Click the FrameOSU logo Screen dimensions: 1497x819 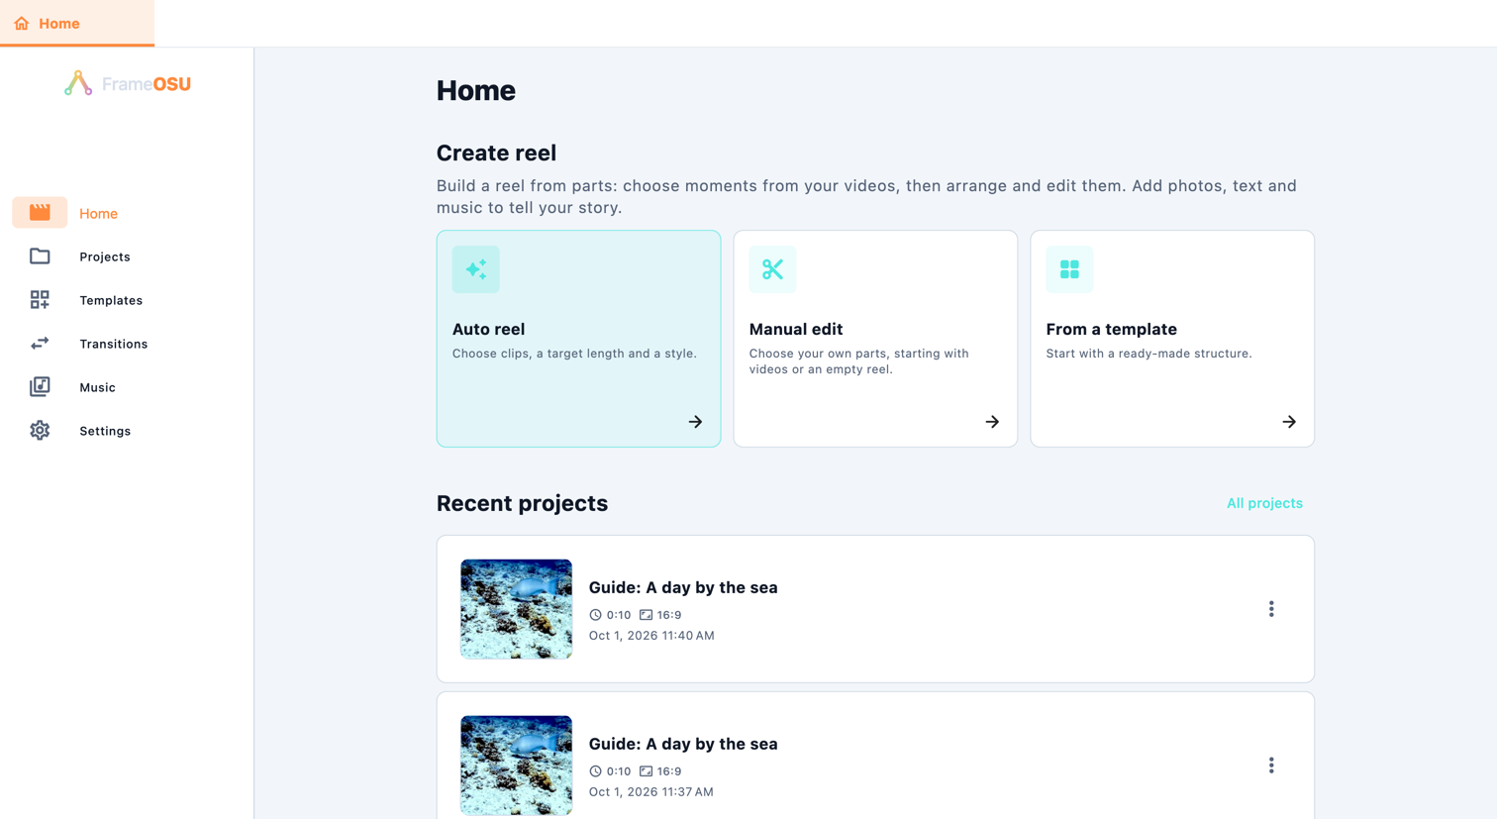click(x=127, y=84)
